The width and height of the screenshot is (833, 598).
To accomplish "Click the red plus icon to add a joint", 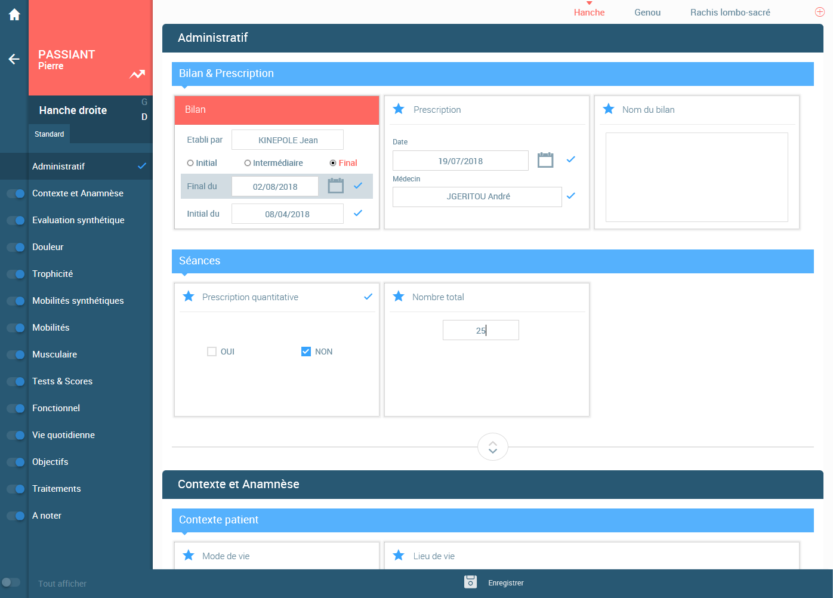I will click(820, 12).
